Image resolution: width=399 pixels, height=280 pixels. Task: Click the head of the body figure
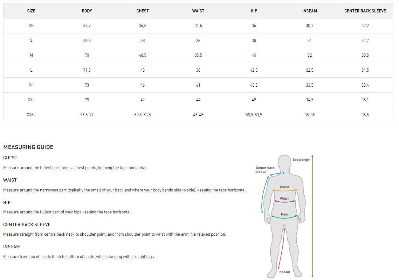[x=285, y=163]
